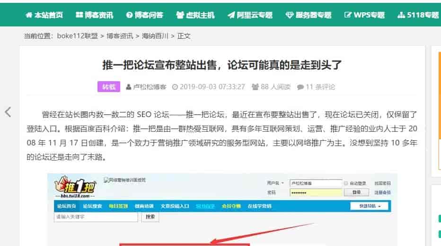This screenshot has width=441, height=246.
Task: Open the 虚拟主机 menu in the top navigation
Action: click(195, 15)
